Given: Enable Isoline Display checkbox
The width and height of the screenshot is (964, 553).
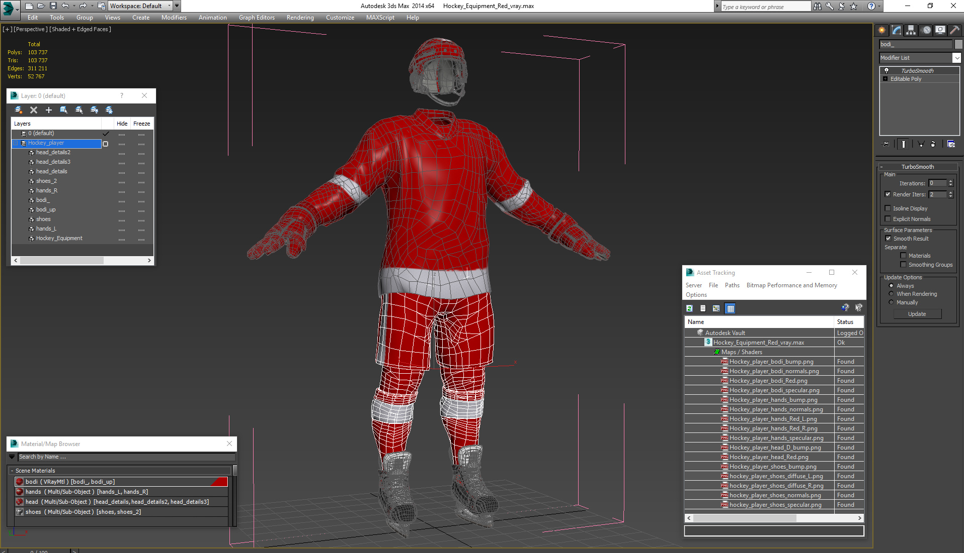Looking at the screenshot, I should (888, 208).
